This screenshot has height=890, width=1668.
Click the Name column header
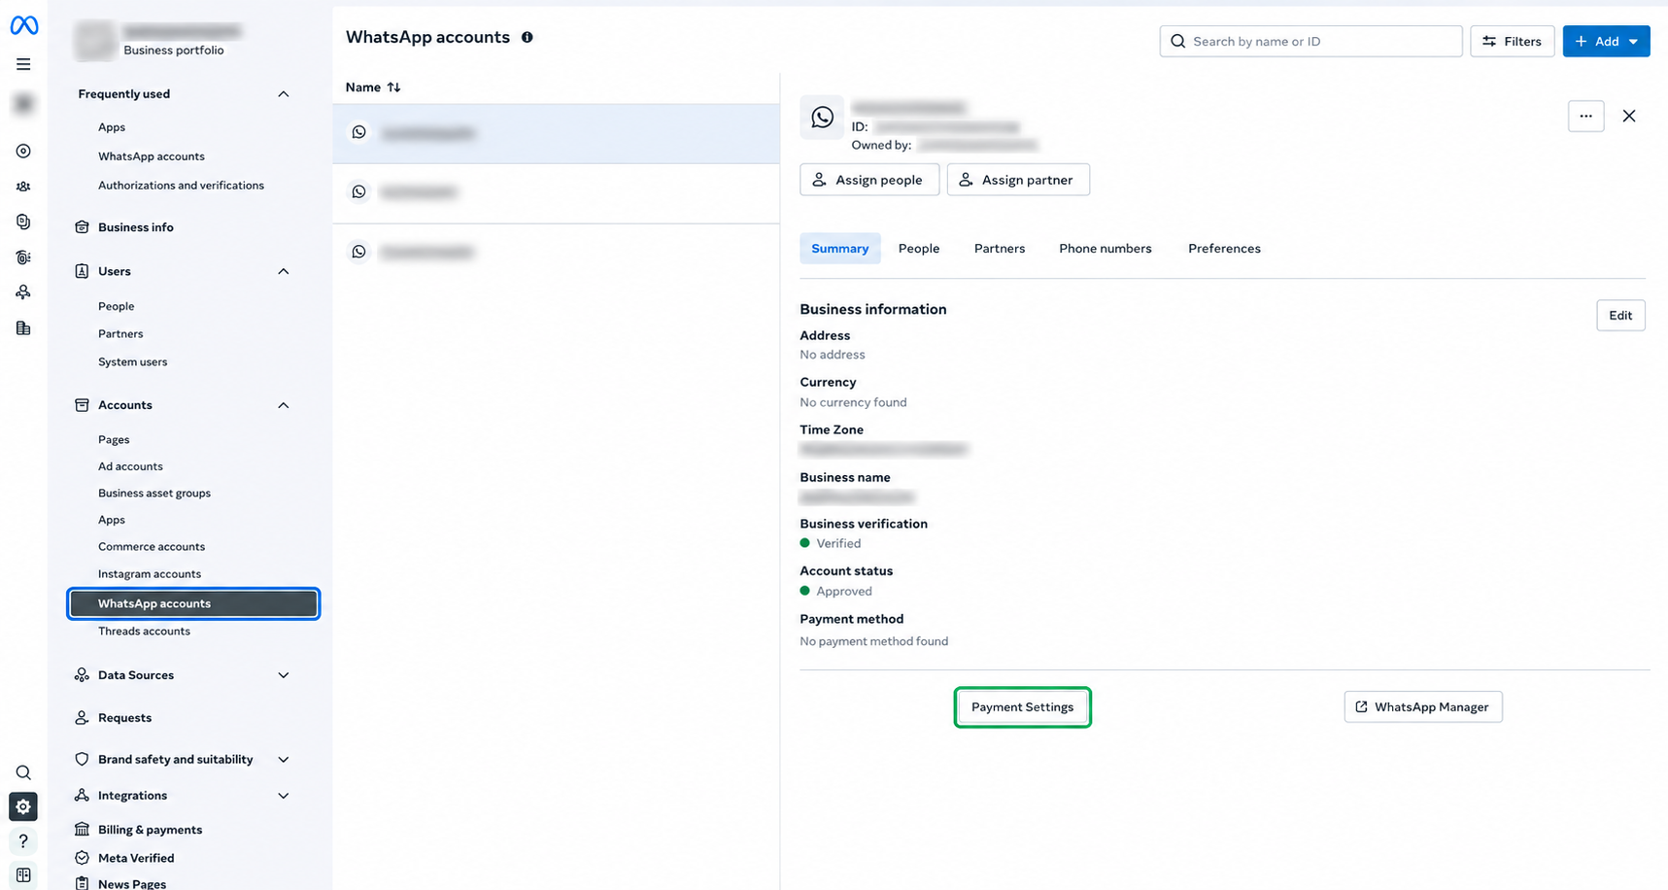(x=363, y=87)
